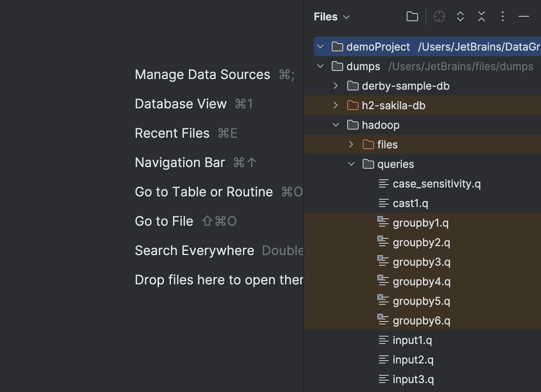
Task: Collapse all nodes with the collapse-all icon
Action: pyautogui.click(x=481, y=16)
